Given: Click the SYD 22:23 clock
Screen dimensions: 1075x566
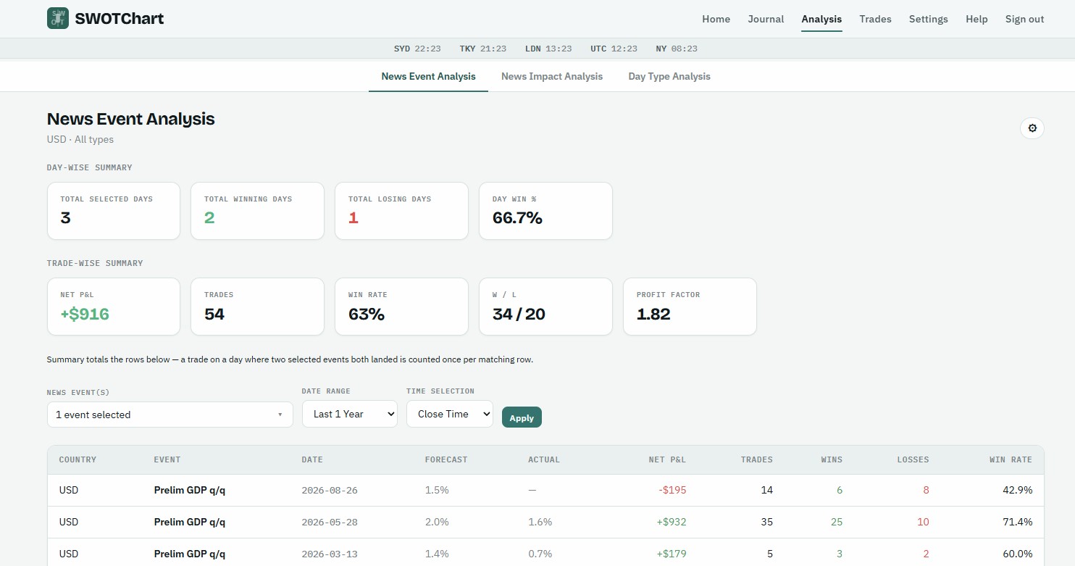Looking at the screenshot, I should (417, 49).
